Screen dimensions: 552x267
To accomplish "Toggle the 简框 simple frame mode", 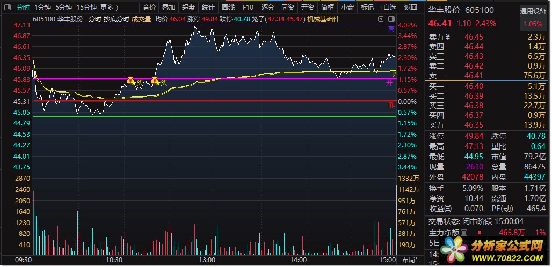I will [328, 7].
